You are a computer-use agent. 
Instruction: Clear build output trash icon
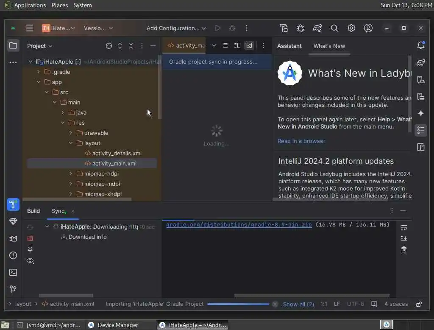point(404,250)
